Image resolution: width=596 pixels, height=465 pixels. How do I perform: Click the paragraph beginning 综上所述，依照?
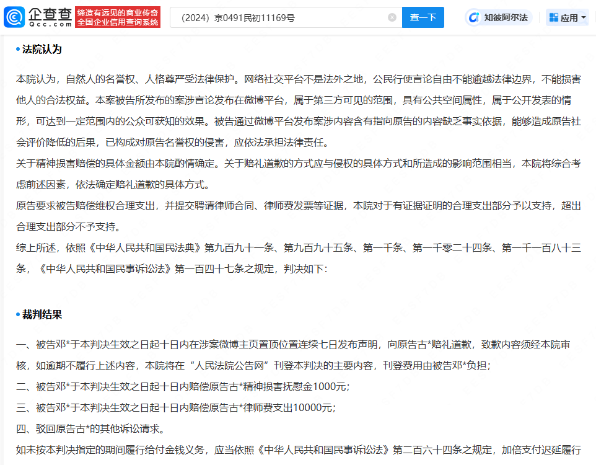(299, 259)
